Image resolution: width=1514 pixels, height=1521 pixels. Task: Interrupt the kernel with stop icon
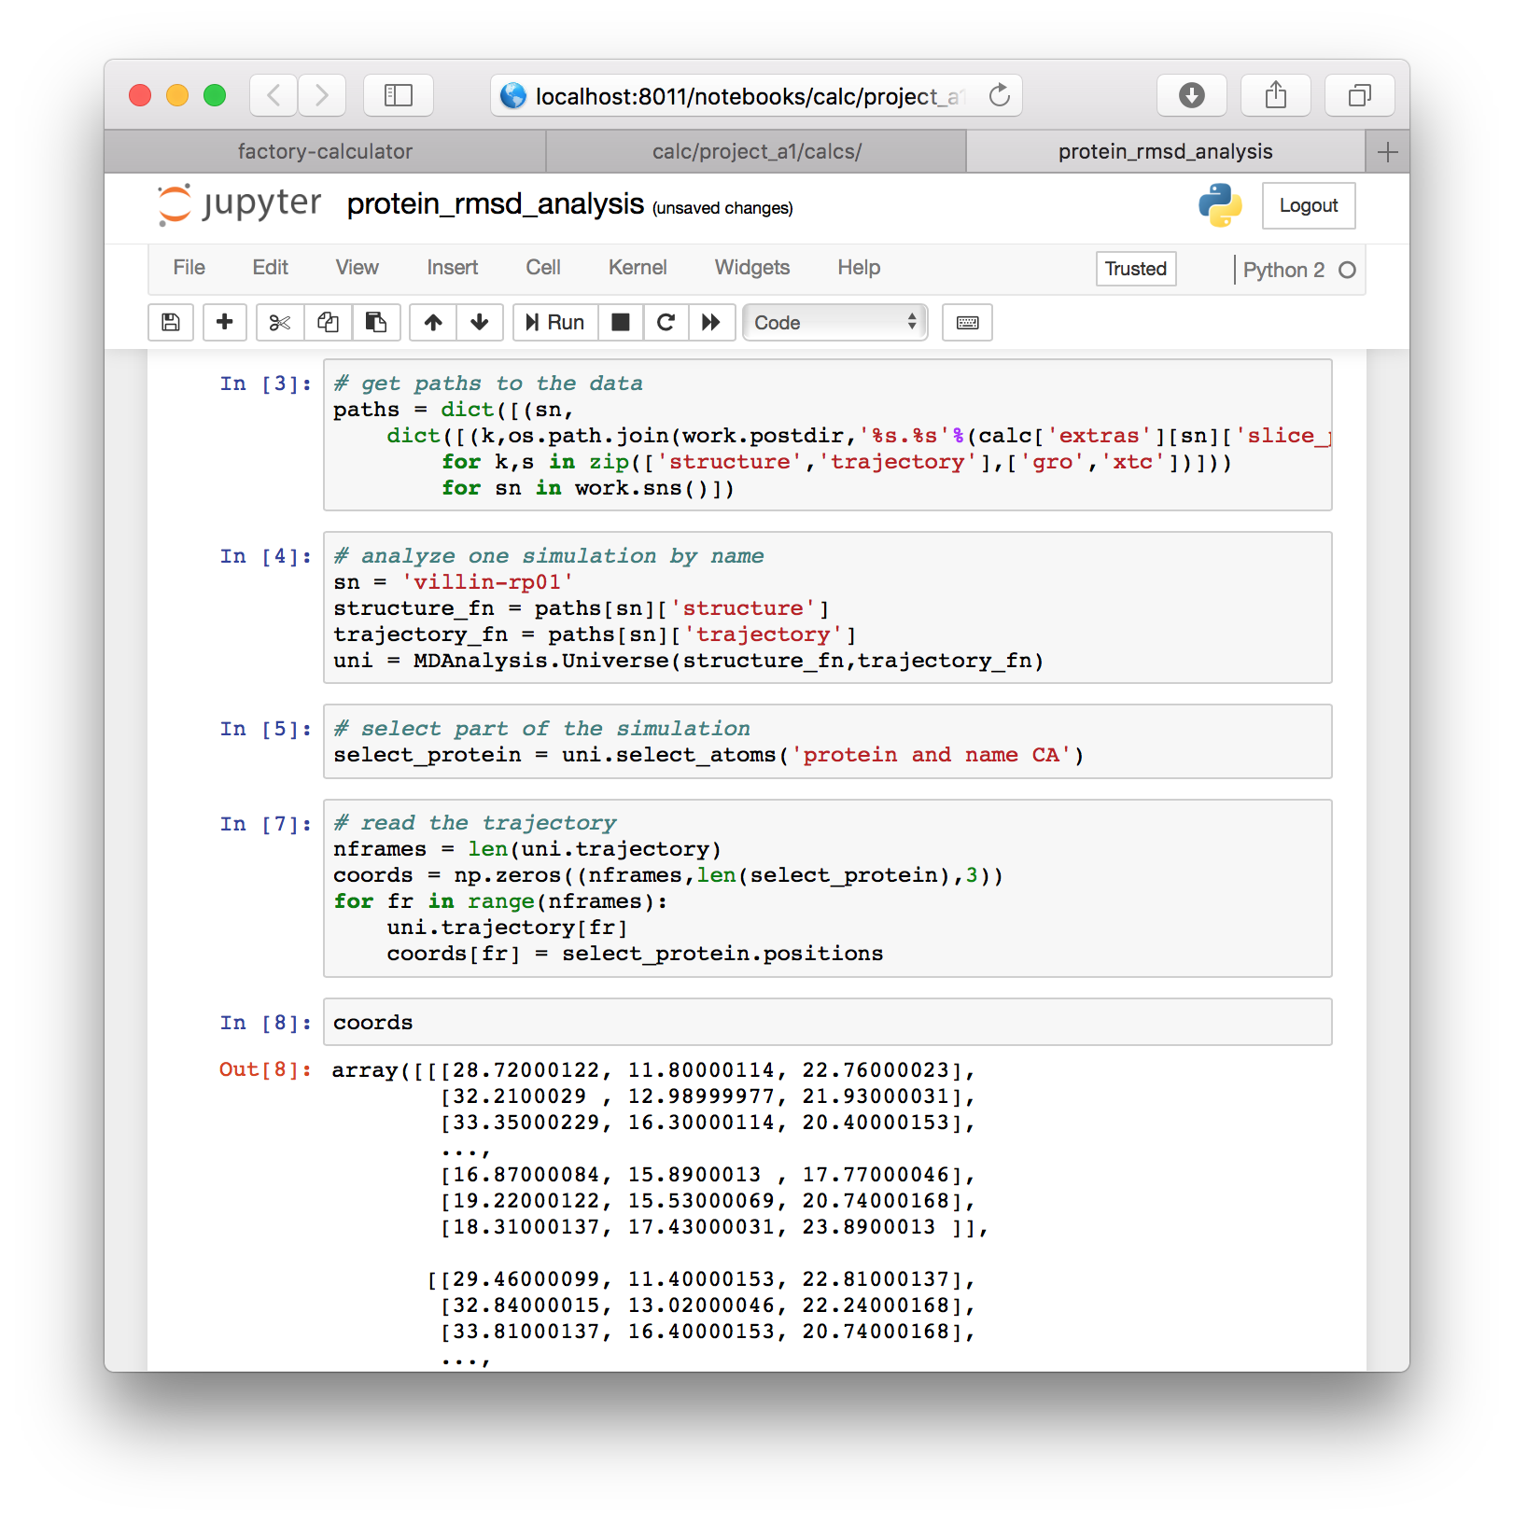[621, 322]
